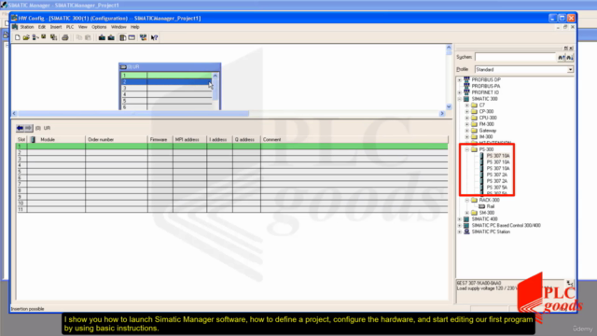597x336 pixels.
Task: Click the New station toolbar icon
Action: point(17,37)
